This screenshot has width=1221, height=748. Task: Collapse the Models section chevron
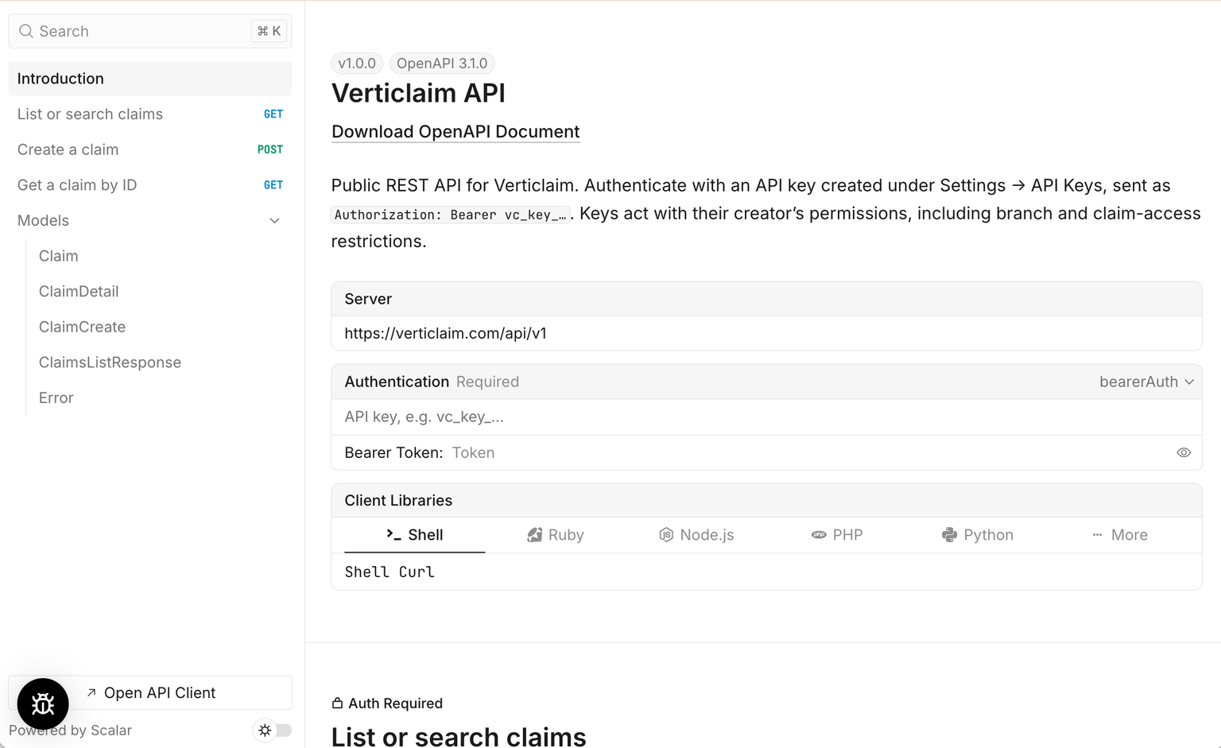[x=274, y=221]
